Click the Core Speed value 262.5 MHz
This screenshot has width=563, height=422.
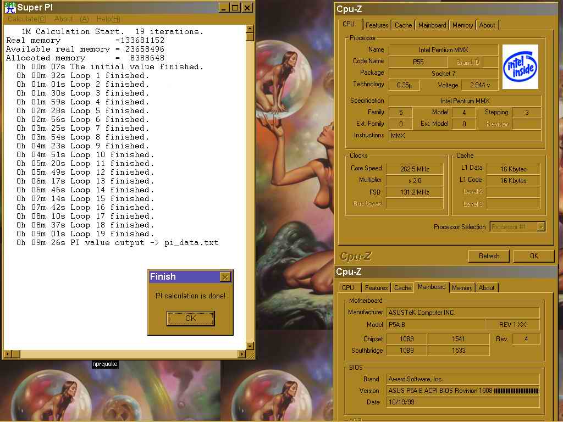click(415, 169)
